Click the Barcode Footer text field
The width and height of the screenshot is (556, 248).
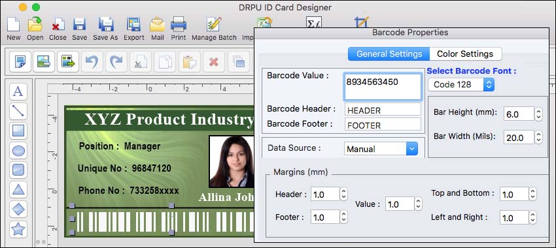(383, 125)
